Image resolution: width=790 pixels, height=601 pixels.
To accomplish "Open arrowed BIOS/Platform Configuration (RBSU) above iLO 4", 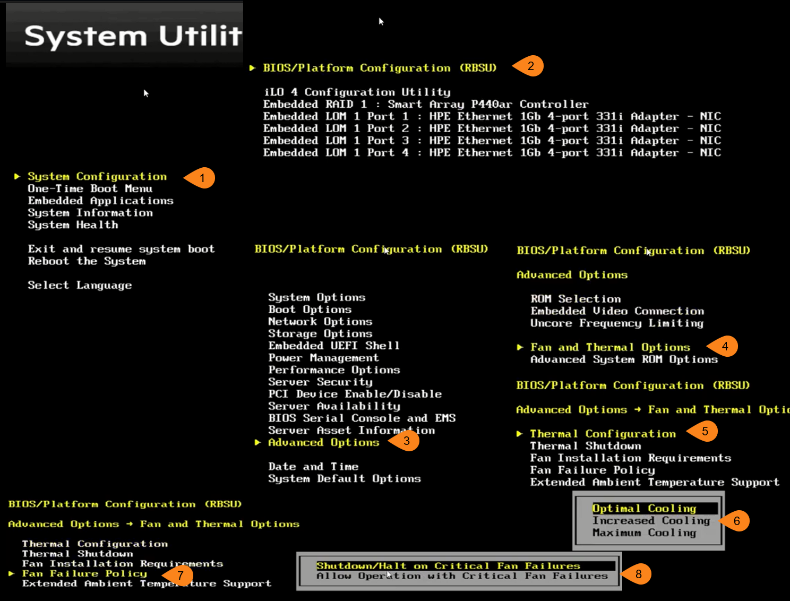I will pyautogui.click(x=380, y=68).
